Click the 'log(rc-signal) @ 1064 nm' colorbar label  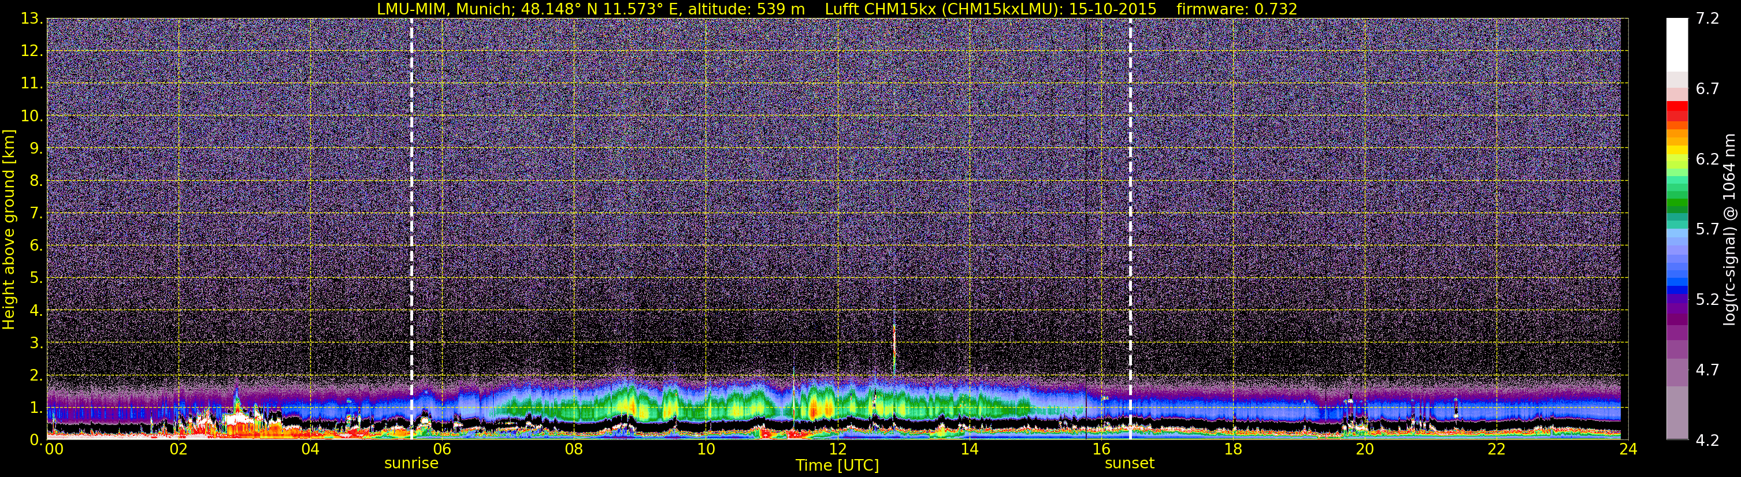tap(1729, 230)
